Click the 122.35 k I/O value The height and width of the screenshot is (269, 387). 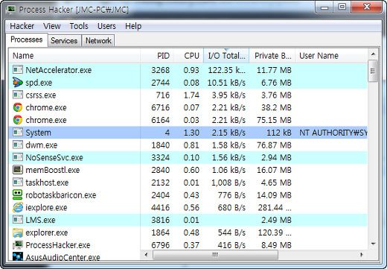(226, 70)
